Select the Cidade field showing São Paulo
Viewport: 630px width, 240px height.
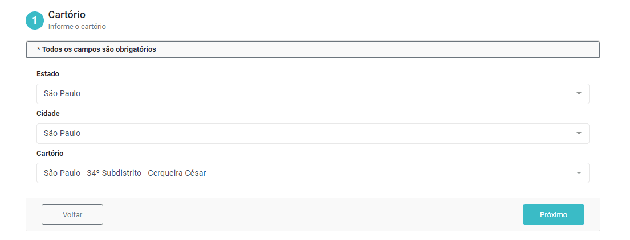(x=312, y=134)
